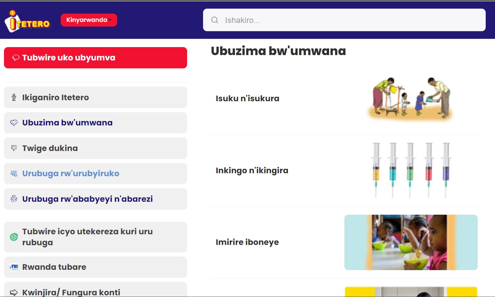Click the puzzle icon beside Twige dukina
Image resolution: width=495 pixels, height=297 pixels.
[14, 148]
